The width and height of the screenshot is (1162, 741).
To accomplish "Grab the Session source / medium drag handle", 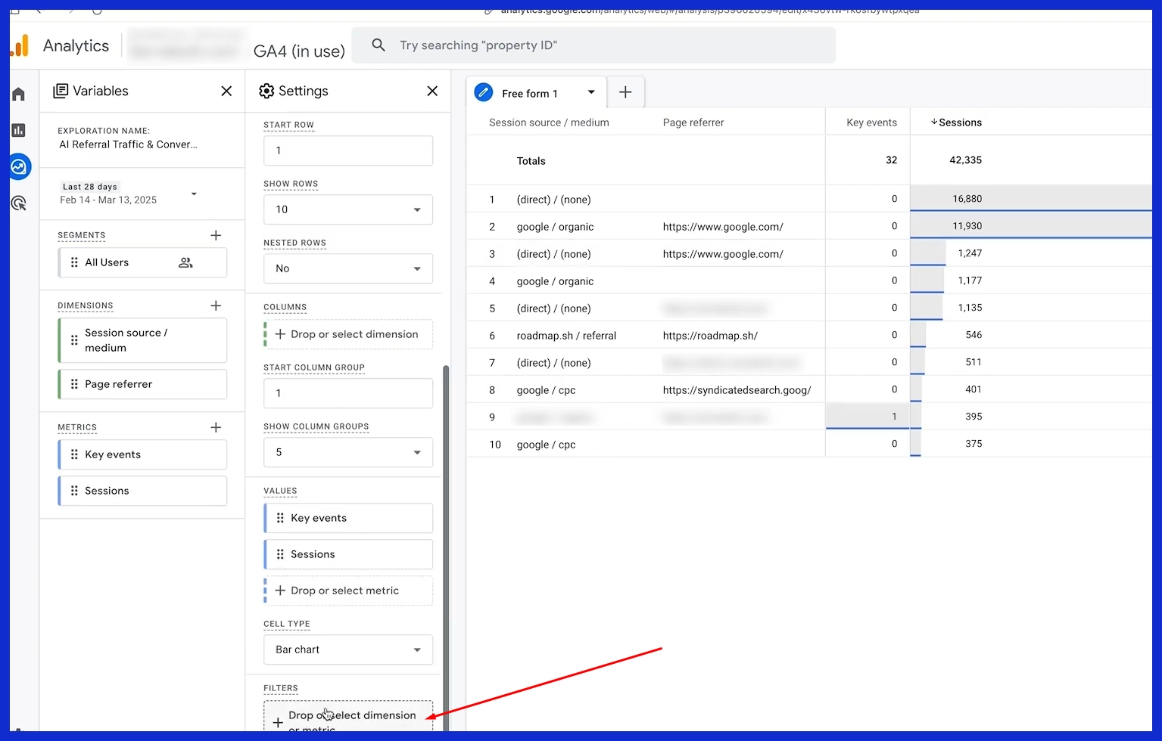I will [74, 340].
